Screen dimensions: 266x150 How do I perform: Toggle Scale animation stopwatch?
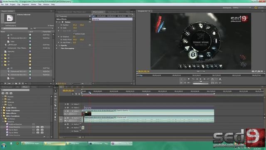62,28
